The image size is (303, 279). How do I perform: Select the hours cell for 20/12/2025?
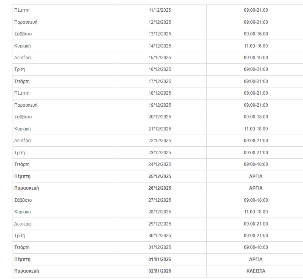point(256,117)
